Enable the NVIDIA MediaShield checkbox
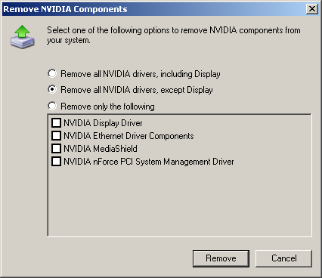This screenshot has height=278, width=322. point(56,149)
